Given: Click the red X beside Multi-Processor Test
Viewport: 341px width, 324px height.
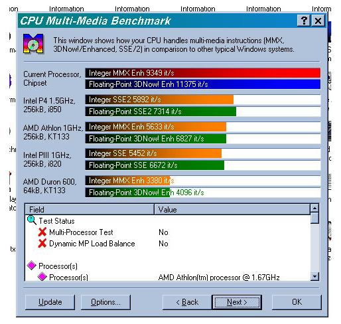Looking at the screenshot, I should point(42,232).
